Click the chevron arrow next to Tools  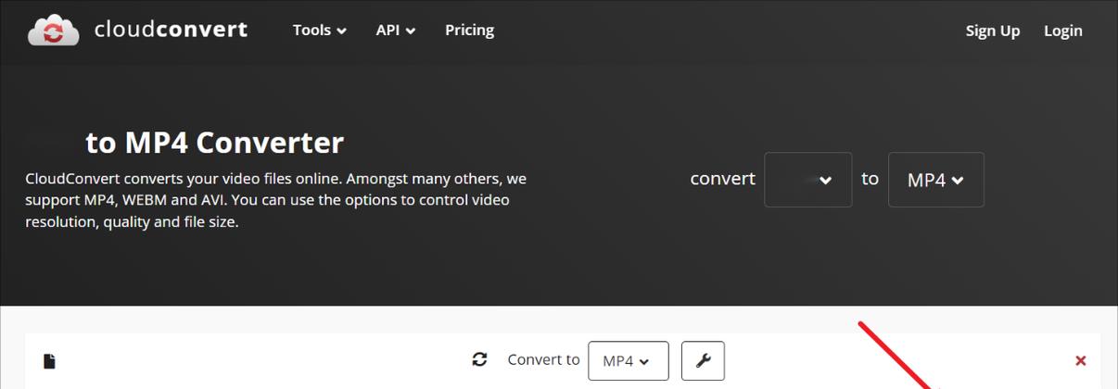coord(342,31)
